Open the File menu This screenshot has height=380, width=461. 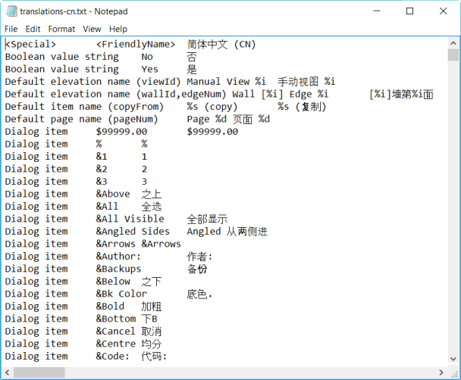(x=11, y=29)
